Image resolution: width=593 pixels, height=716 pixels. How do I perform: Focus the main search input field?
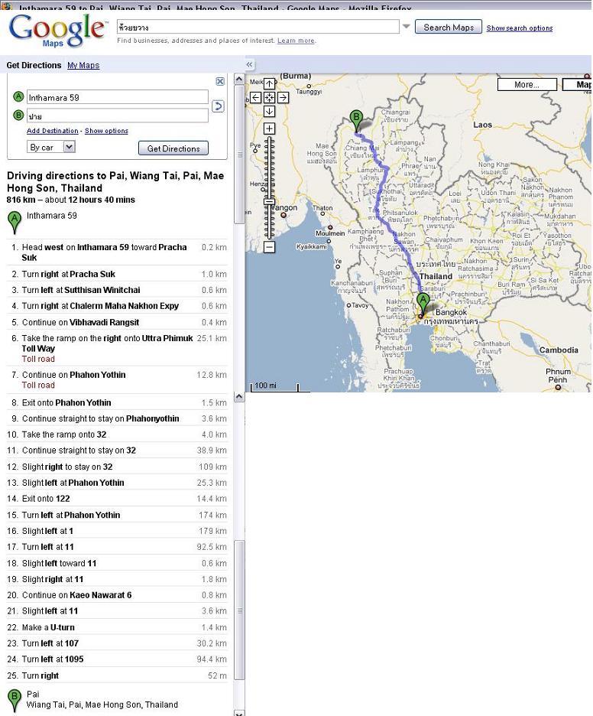click(x=258, y=27)
